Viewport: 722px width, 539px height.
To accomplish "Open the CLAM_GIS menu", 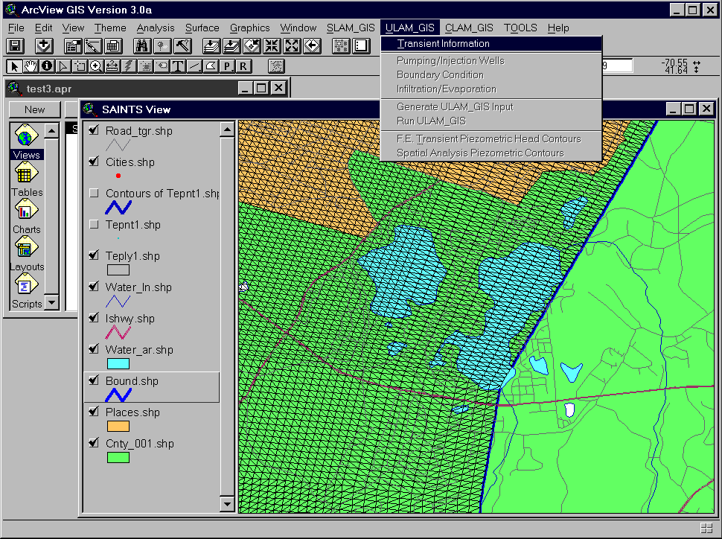I will (469, 28).
